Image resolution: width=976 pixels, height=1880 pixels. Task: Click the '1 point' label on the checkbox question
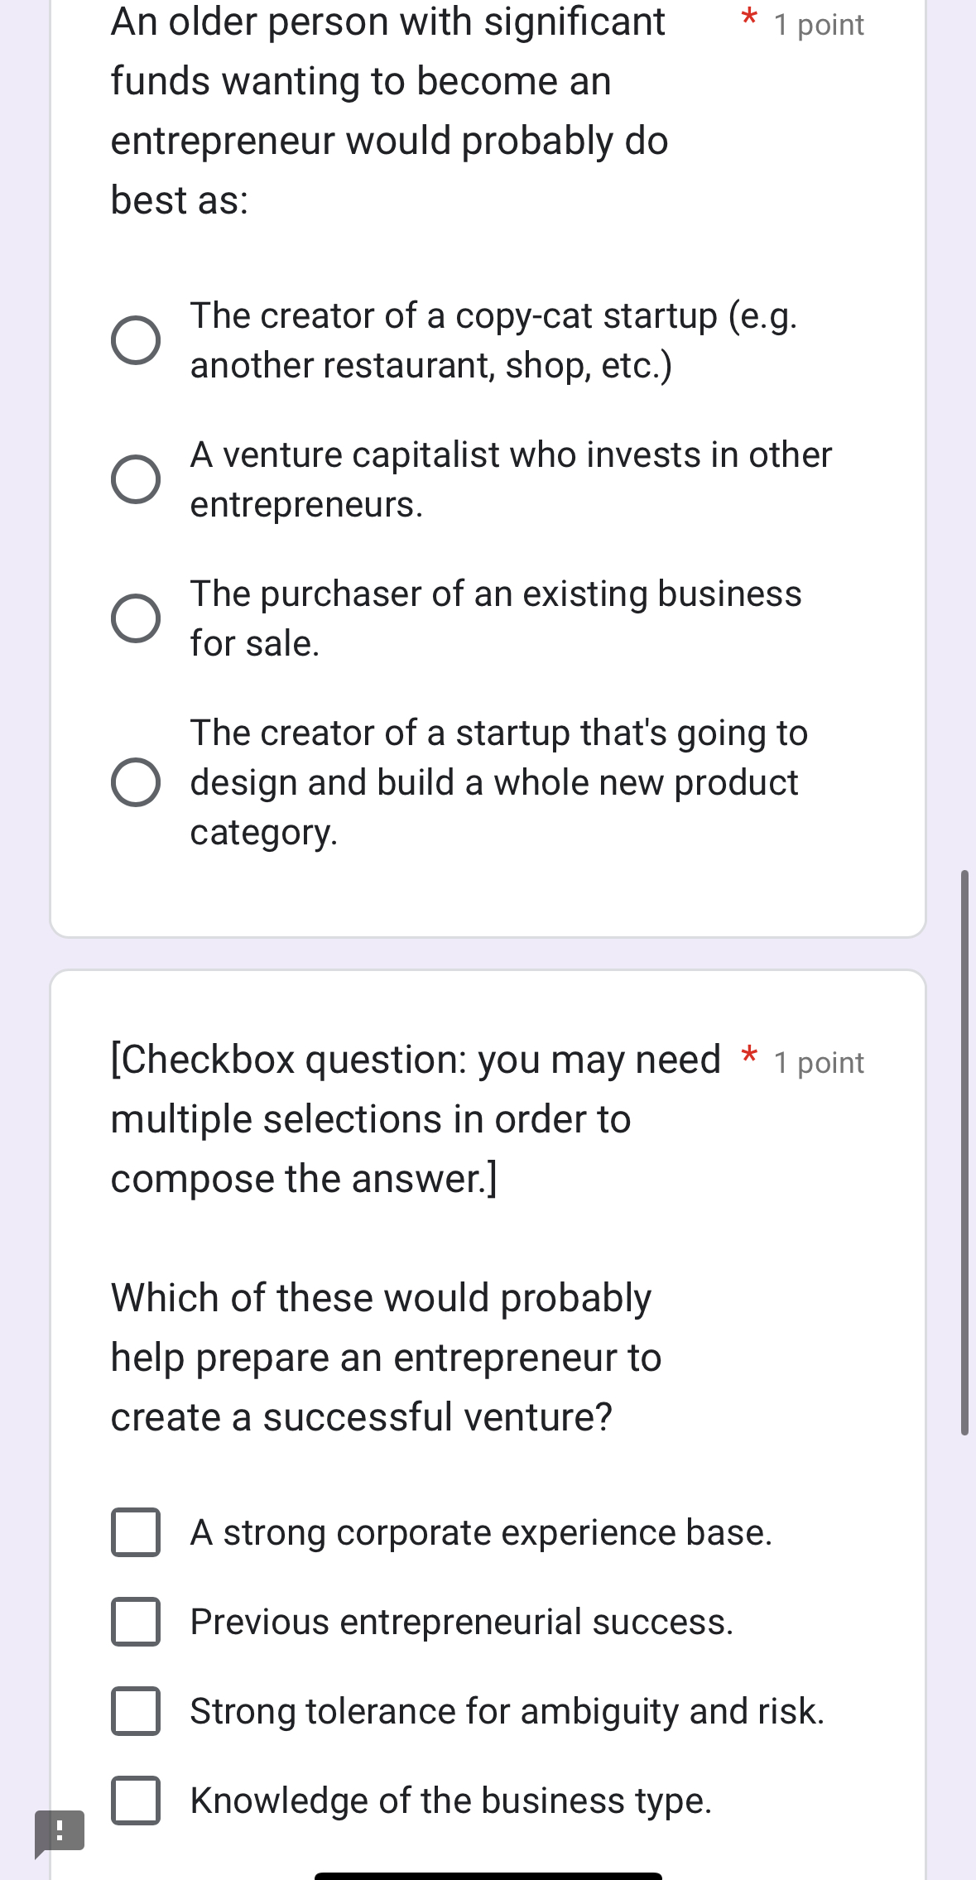pos(819,1063)
